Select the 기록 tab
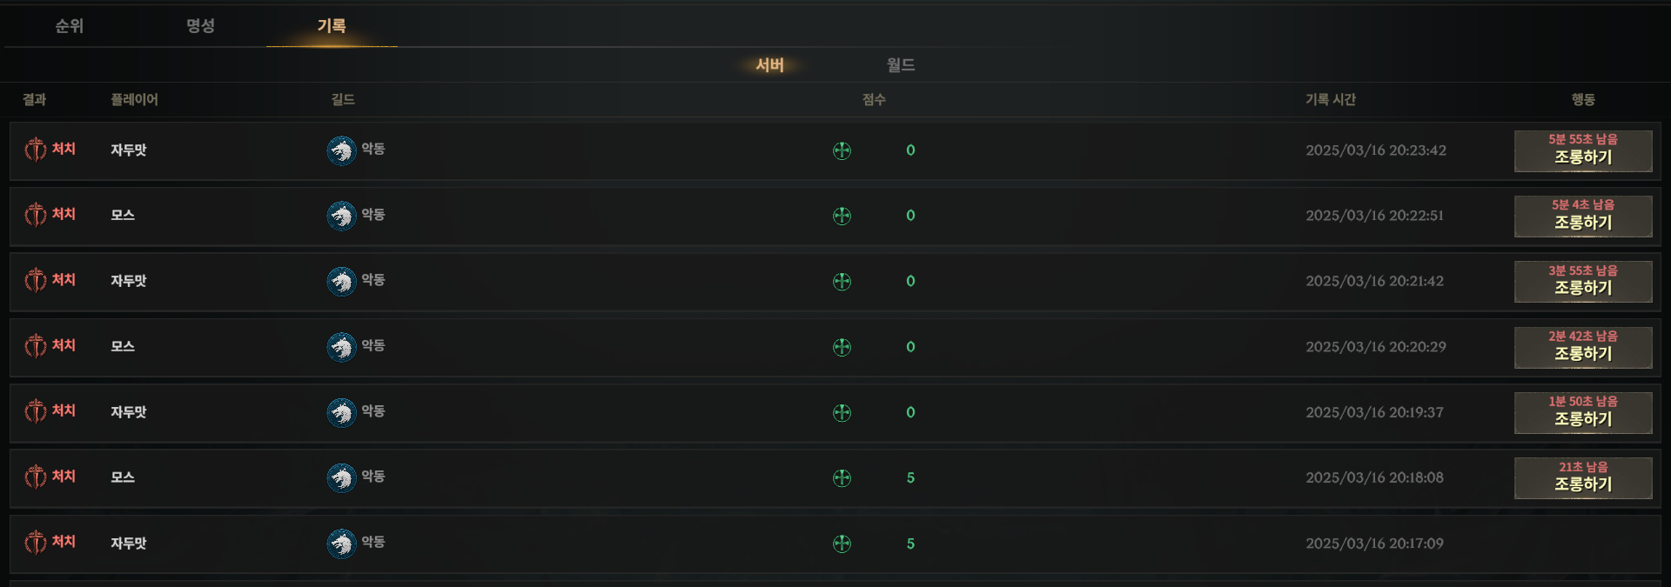1671x587 pixels. pyautogui.click(x=332, y=26)
